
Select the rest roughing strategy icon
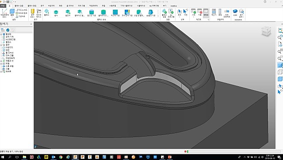point(68,12)
